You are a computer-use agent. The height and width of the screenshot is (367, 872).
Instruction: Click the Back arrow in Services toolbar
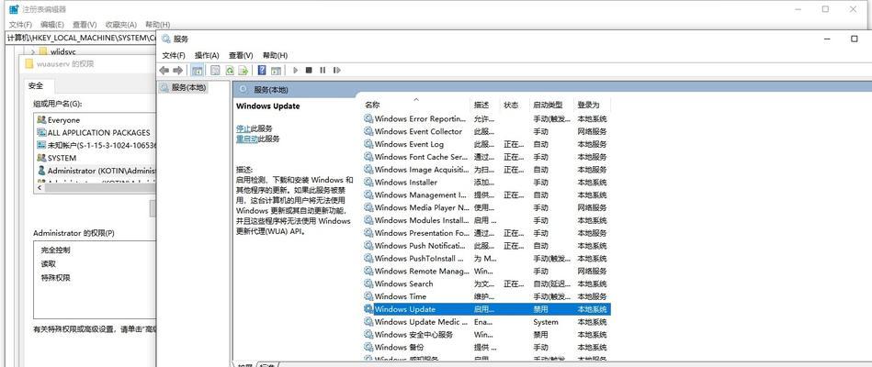click(164, 71)
